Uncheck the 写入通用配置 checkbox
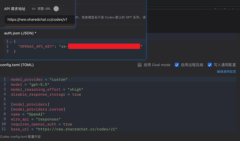Image resolution: width=240 pixels, height=141 pixels. pos(210,65)
